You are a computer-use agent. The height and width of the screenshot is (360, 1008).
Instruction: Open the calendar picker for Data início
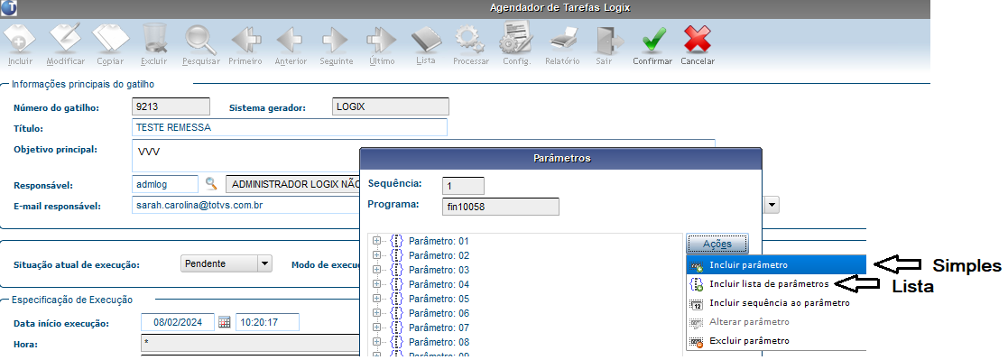(x=224, y=322)
